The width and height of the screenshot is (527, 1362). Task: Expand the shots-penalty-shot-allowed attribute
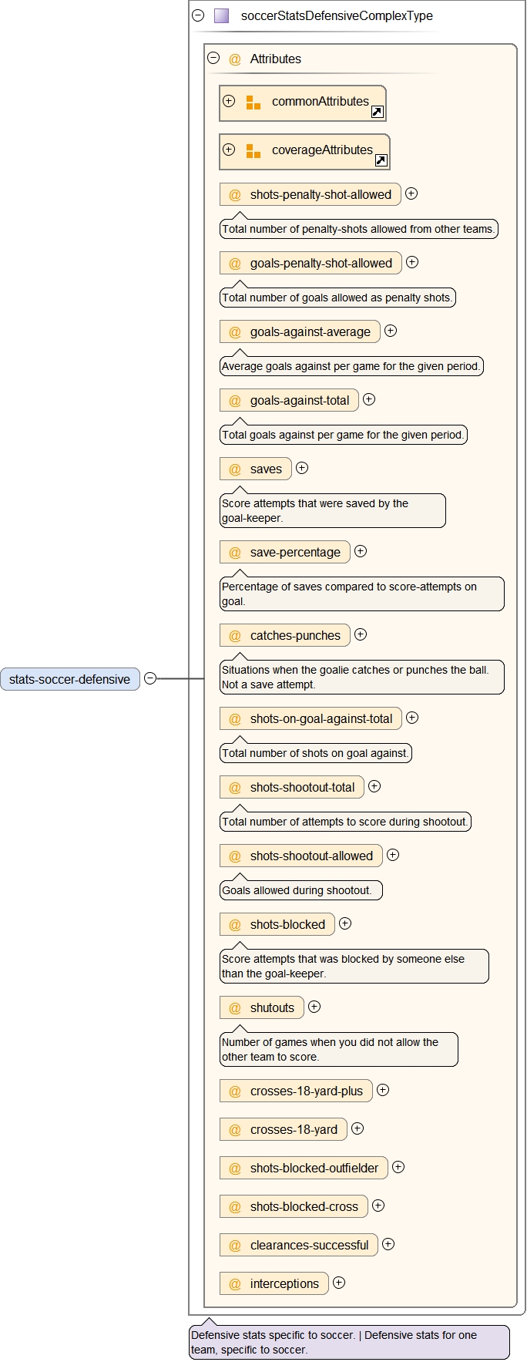(411, 193)
